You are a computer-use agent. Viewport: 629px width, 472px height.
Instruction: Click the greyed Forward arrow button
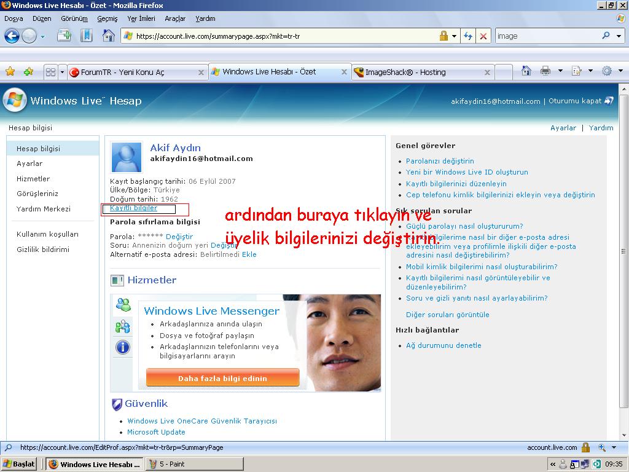click(x=29, y=36)
